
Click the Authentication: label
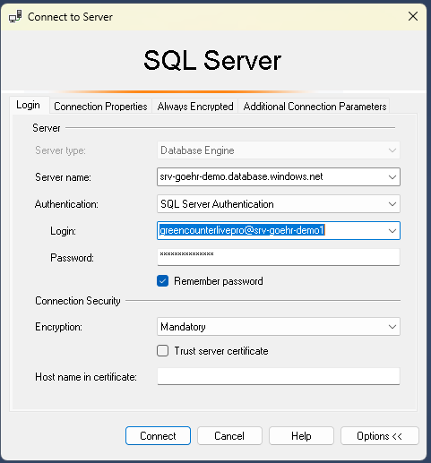coord(66,204)
